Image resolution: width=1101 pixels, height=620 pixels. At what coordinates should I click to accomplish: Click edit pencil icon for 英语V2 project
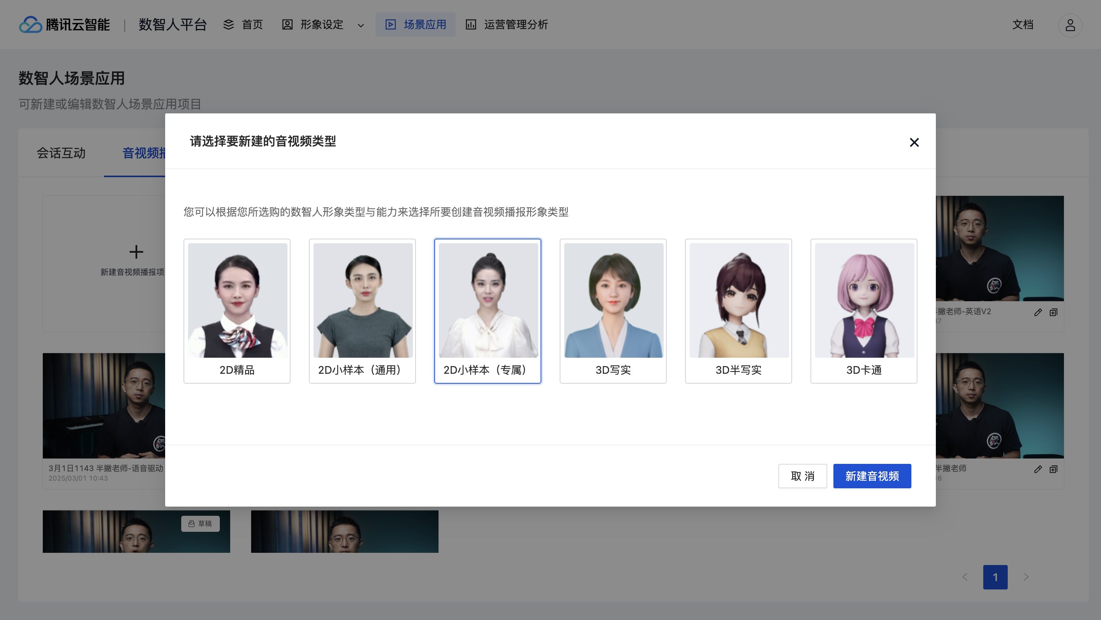coord(1038,312)
